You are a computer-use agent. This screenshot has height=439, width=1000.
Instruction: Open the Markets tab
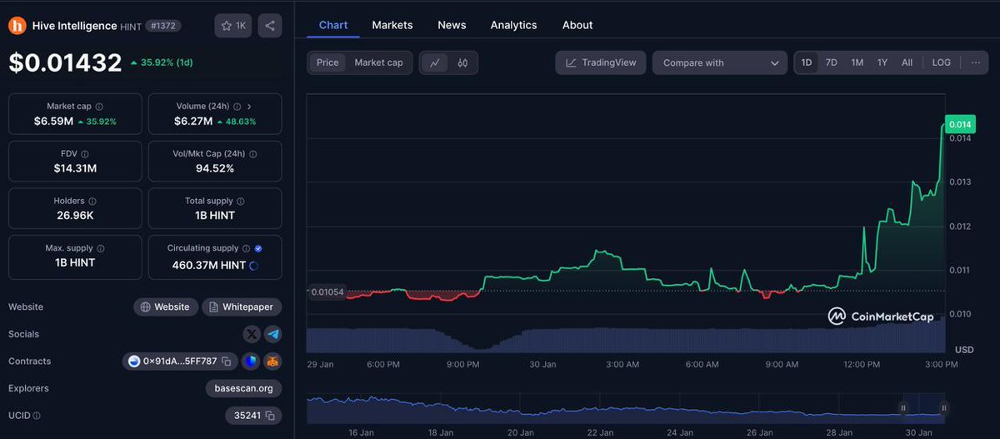(x=392, y=25)
